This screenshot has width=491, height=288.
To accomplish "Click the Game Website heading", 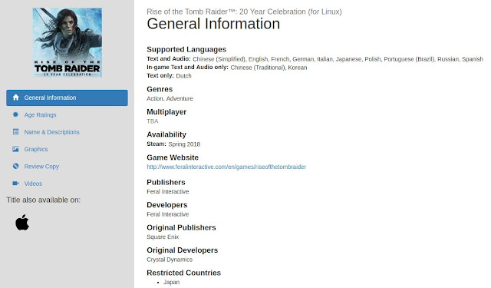I will pos(173,157).
